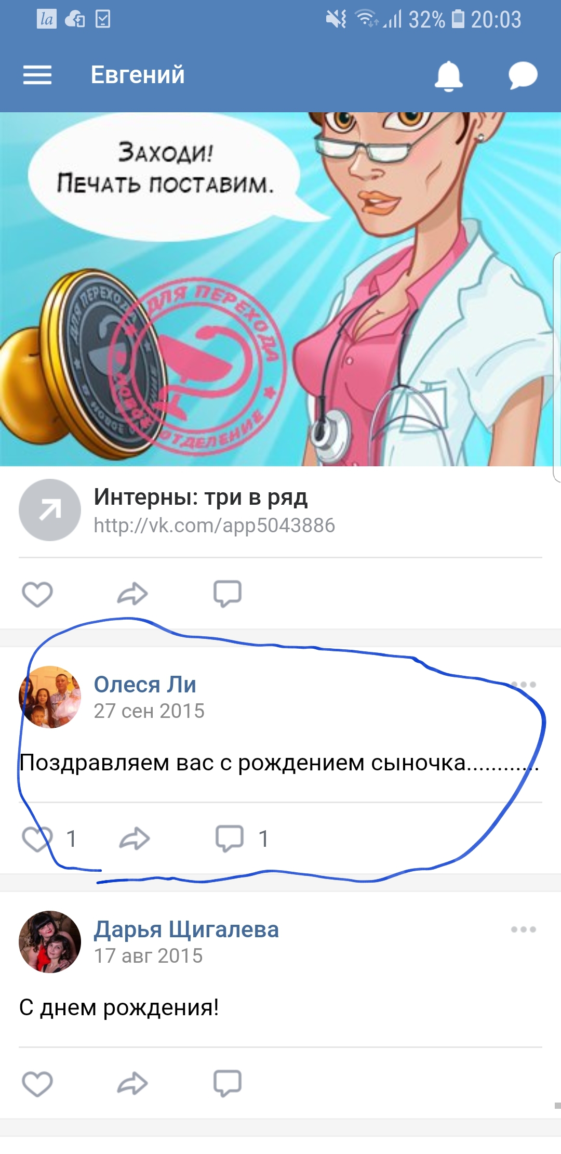Open the hamburger navigation menu
This screenshot has width=561, height=1154.
(x=37, y=75)
